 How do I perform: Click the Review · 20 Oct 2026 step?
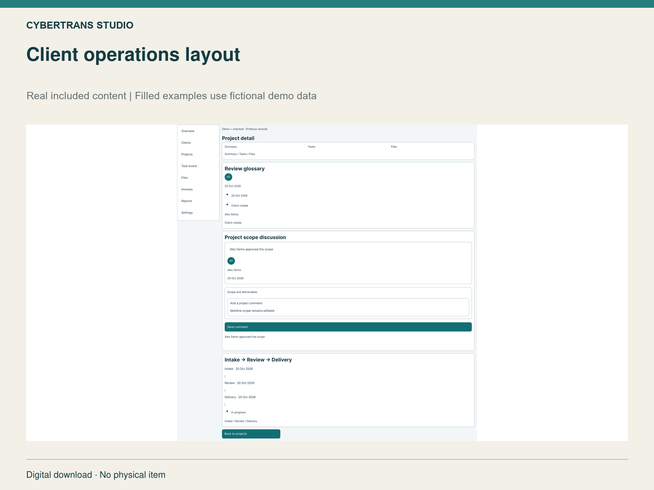(239, 383)
